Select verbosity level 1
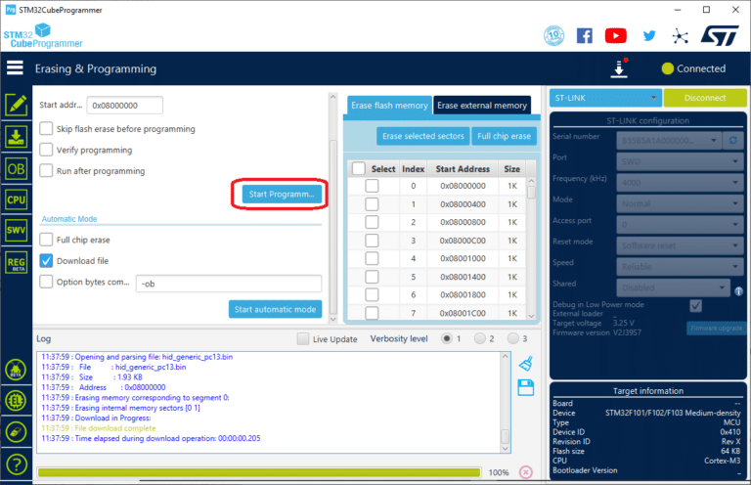Screen dimensions: 751x485 coord(446,338)
